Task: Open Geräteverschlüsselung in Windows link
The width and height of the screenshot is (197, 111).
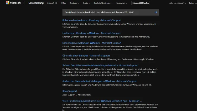Action: [x=91, y=33]
